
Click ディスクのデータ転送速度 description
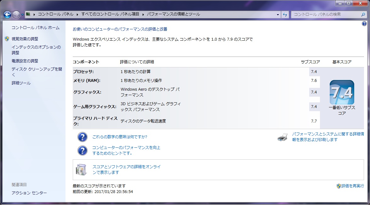tap(143, 121)
